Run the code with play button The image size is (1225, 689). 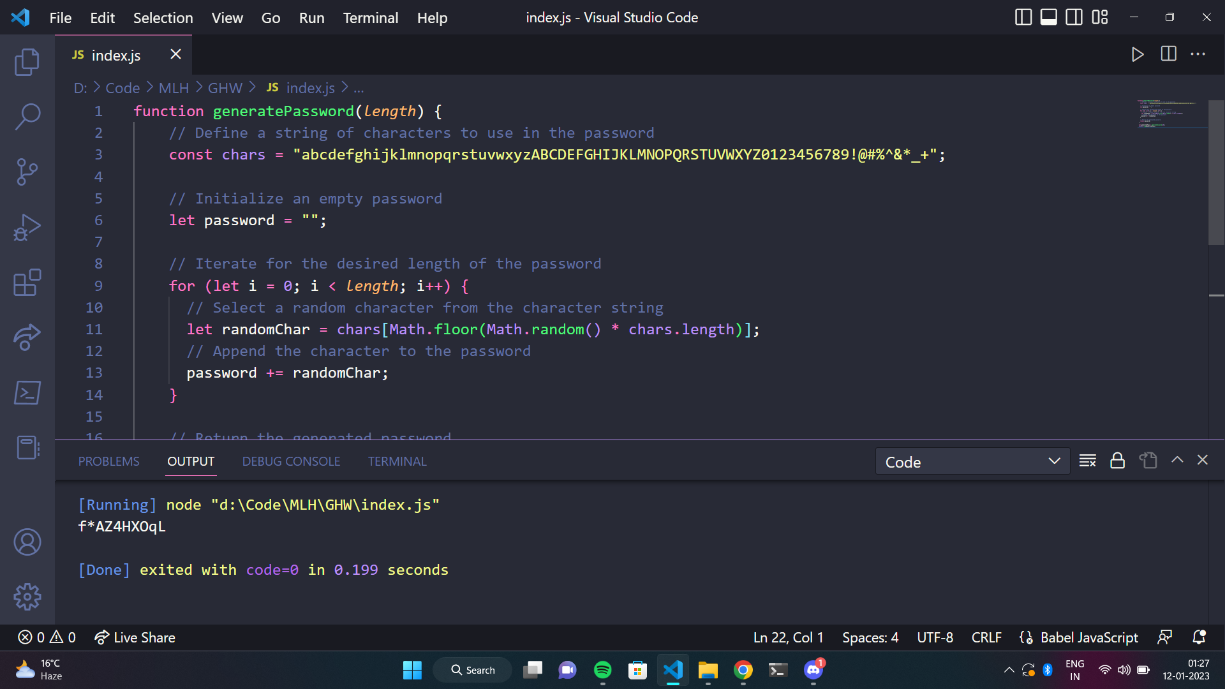pos(1137,54)
